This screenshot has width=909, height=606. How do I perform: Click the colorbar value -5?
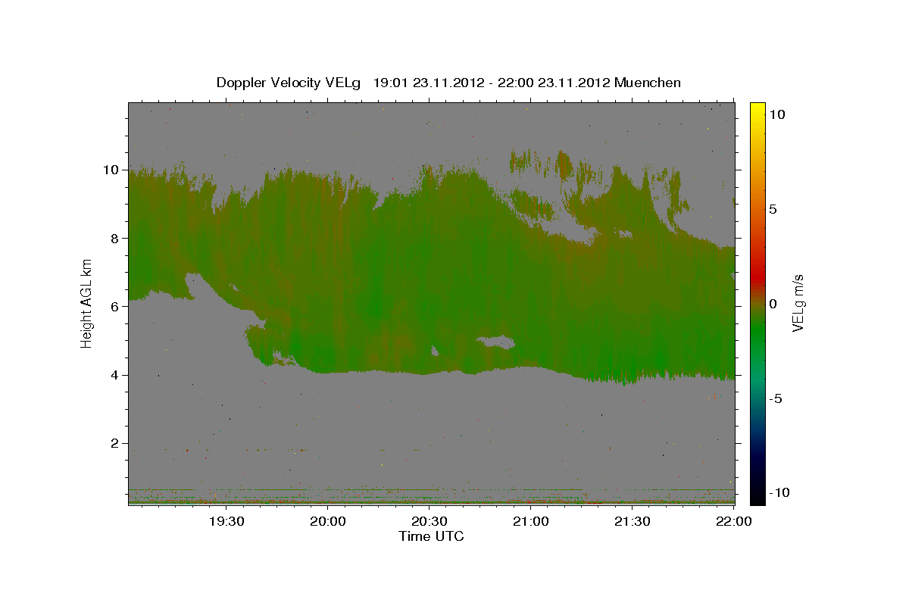coord(776,398)
